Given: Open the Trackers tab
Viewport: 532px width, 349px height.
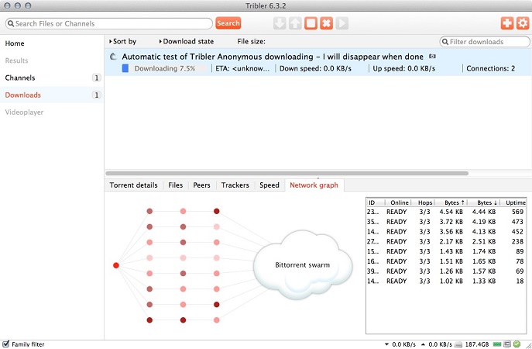Looking at the screenshot, I should (x=235, y=185).
